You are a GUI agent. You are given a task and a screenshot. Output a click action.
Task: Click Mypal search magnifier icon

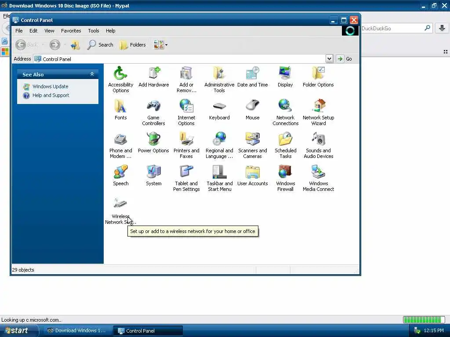click(428, 28)
